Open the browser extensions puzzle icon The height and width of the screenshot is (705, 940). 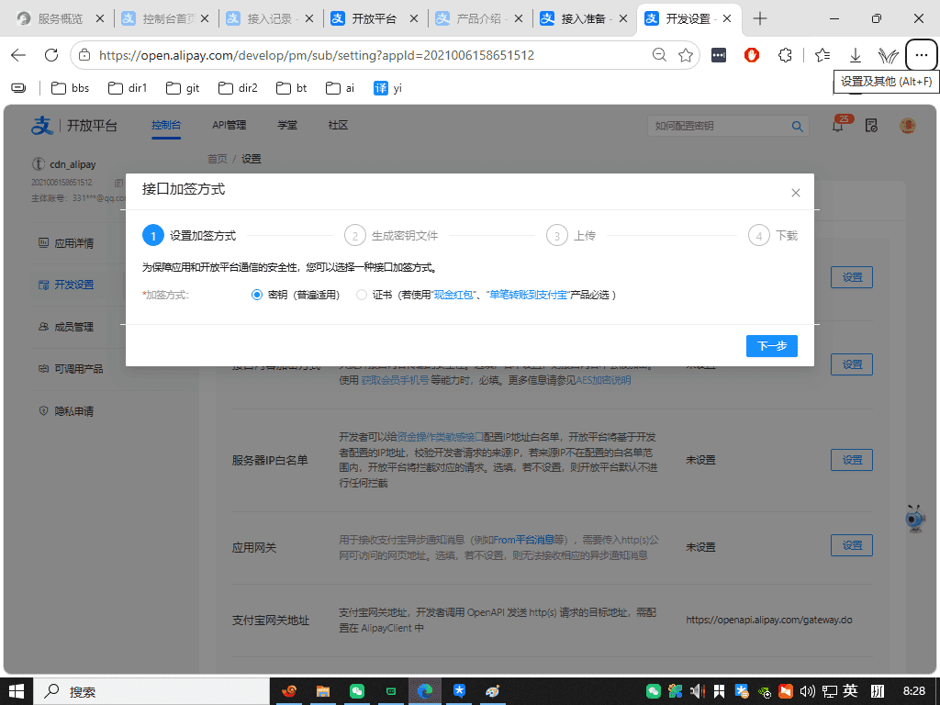pyautogui.click(x=785, y=55)
